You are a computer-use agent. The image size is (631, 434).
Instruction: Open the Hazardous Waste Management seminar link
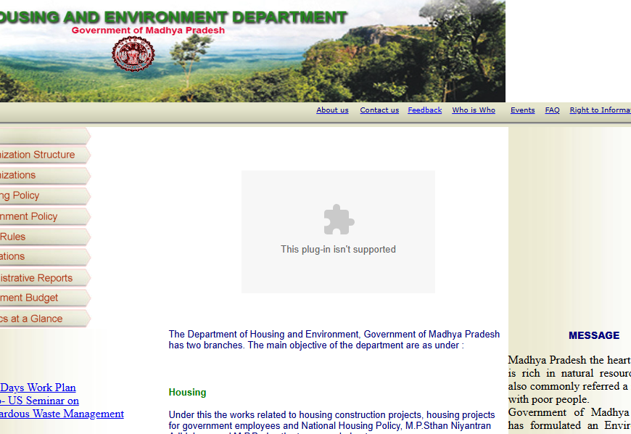pyautogui.click(x=62, y=414)
